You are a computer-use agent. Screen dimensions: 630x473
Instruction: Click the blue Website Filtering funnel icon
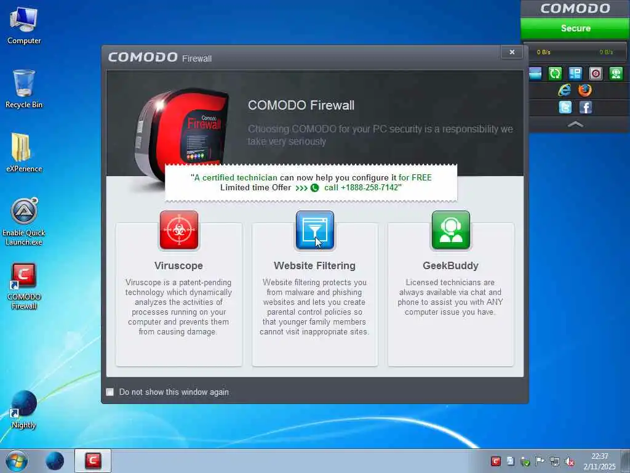click(314, 230)
